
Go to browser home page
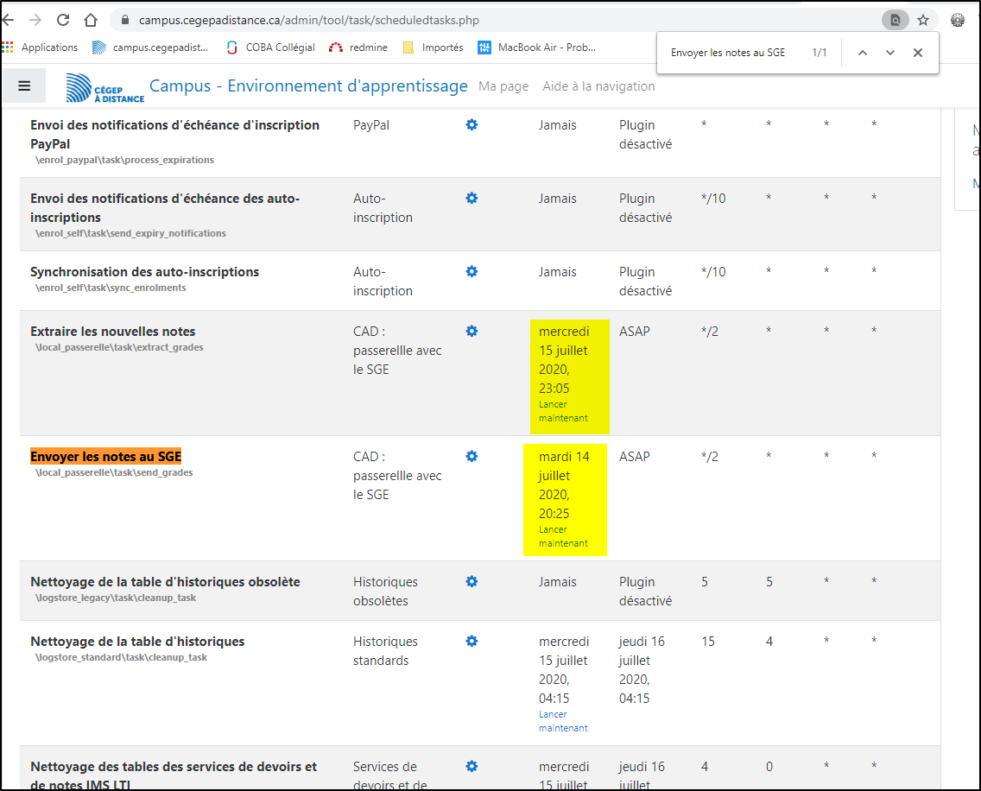[x=91, y=20]
